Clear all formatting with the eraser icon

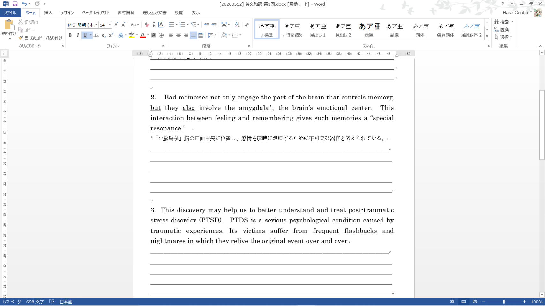147,25
